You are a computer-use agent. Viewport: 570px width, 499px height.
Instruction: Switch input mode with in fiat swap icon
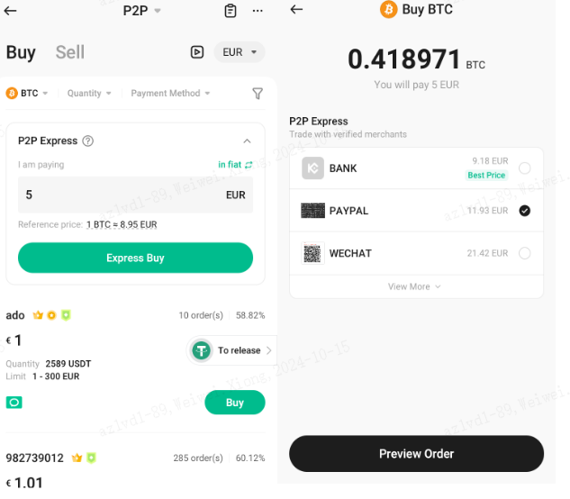[249, 165]
